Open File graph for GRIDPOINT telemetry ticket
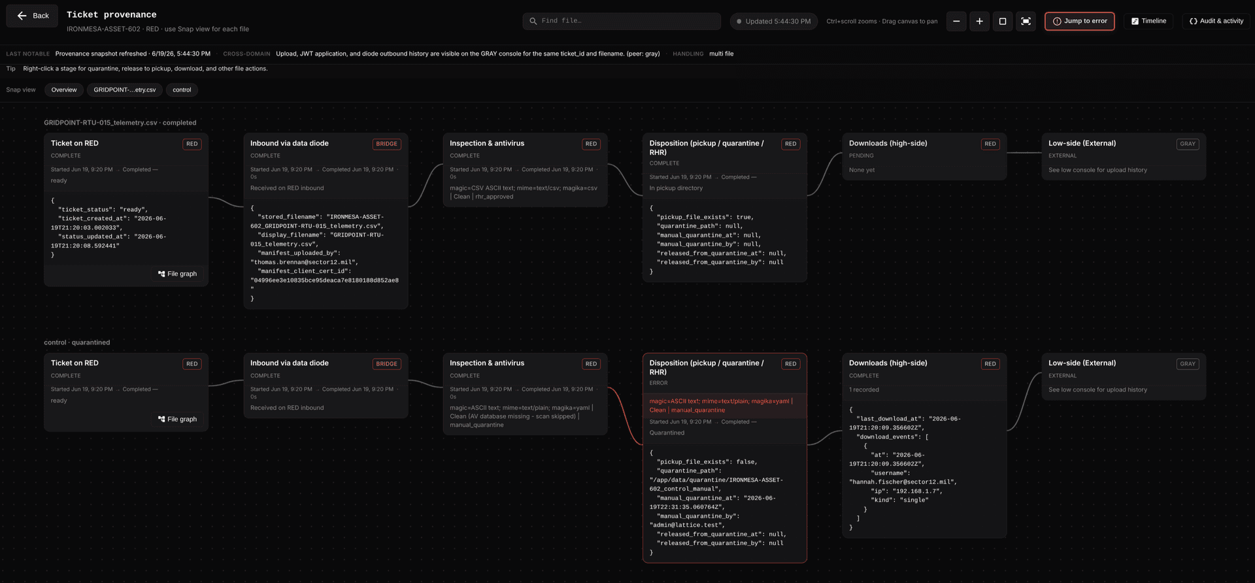 point(177,274)
